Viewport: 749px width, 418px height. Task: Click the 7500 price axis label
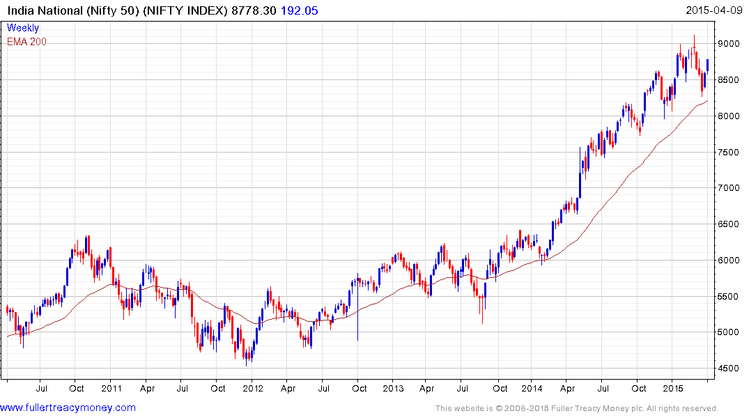(729, 153)
